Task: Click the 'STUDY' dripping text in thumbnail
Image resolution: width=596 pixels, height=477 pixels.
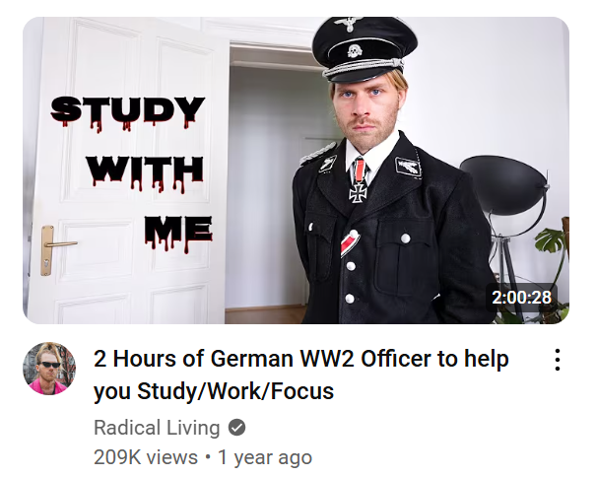Action: [127, 112]
